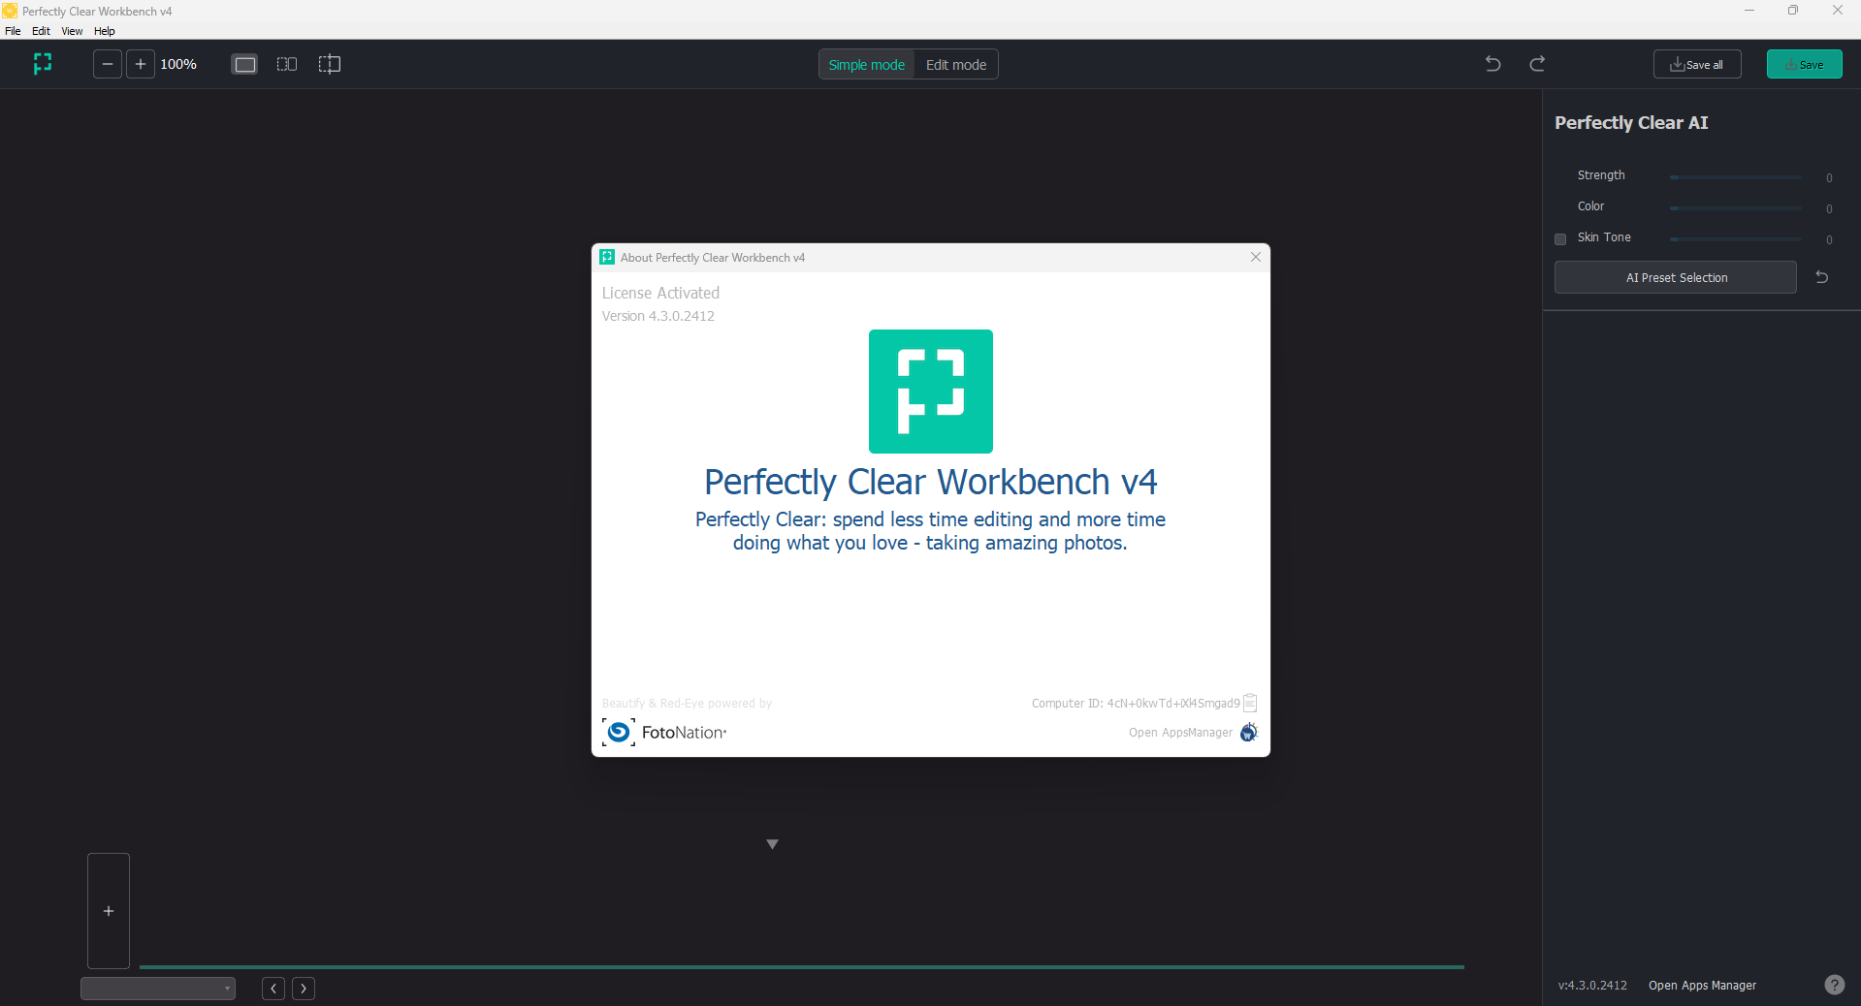The image size is (1861, 1006).
Task: Close the About Perfectly Clear dialog
Action: [x=1256, y=257]
